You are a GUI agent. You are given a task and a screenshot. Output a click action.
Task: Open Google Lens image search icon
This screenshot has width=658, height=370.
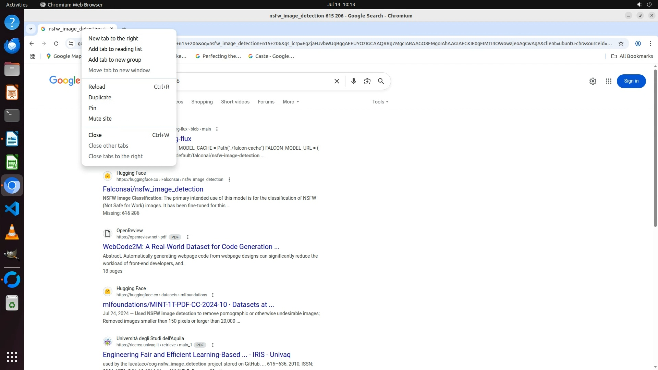(x=367, y=81)
